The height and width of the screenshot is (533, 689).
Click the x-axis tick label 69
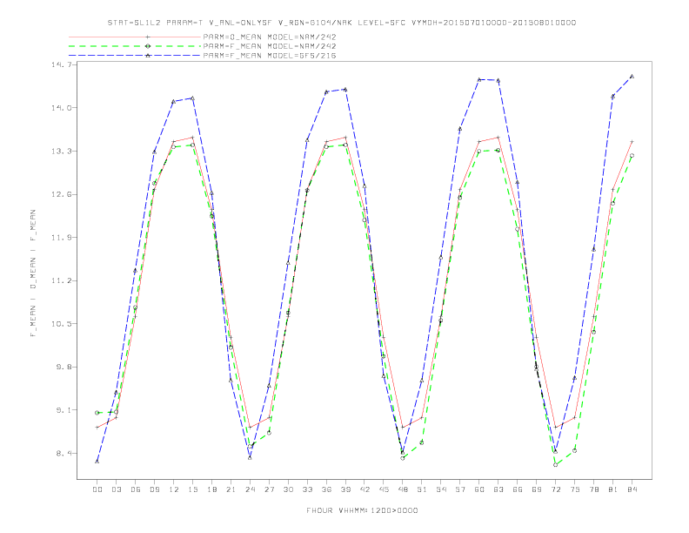(537, 489)
